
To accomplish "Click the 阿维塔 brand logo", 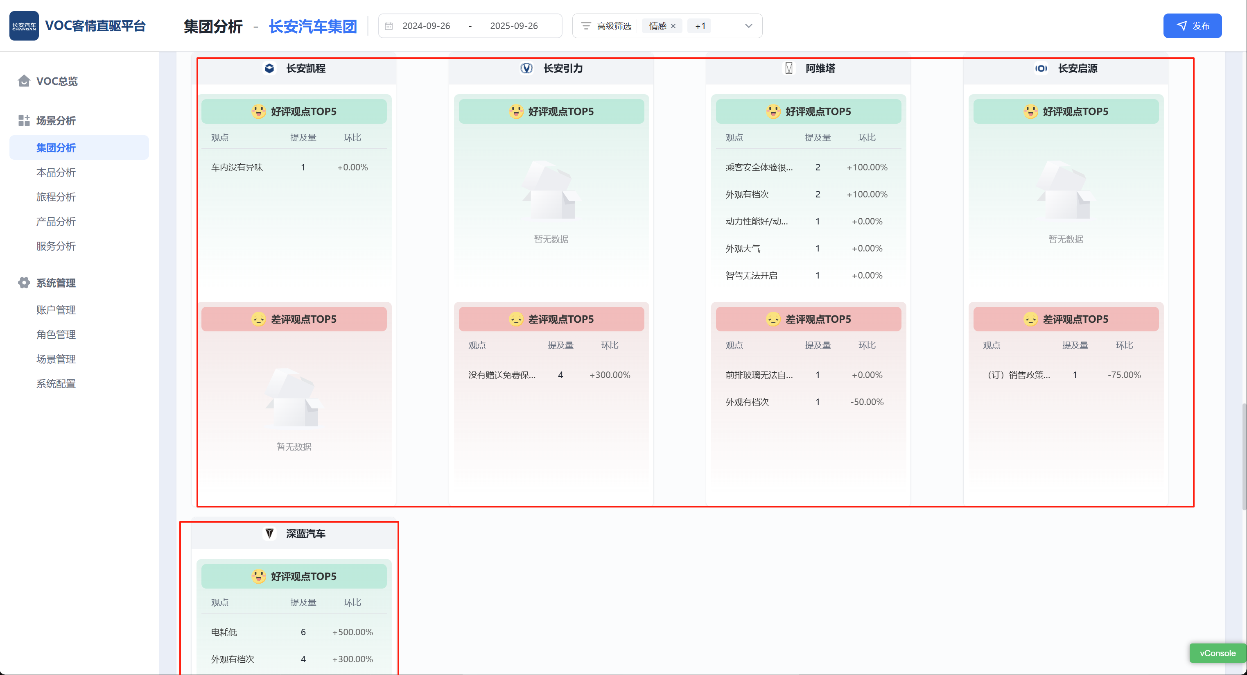I will pyautogui.click(x=789, y=68).
